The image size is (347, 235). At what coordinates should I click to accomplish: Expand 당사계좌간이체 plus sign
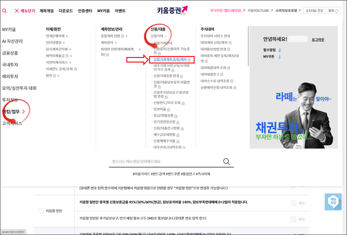tap(70, 49)
